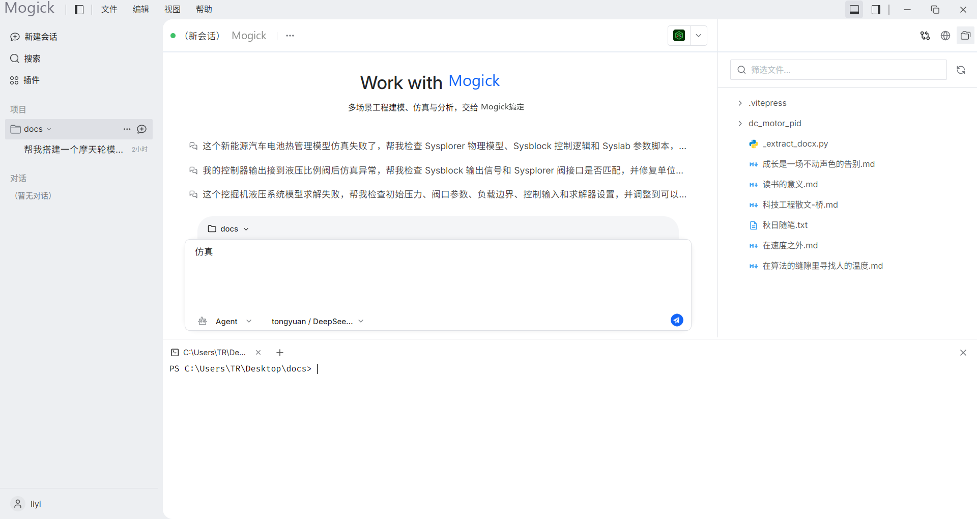977x519 pixels.
Task: Toggle the right side panel
Action: pyautogui.click(x=876, y=10)
